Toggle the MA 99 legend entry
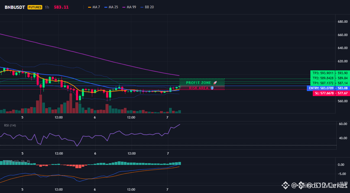This screenshot has height=193, width=350. pyautogui.click(x=129, y=7)
